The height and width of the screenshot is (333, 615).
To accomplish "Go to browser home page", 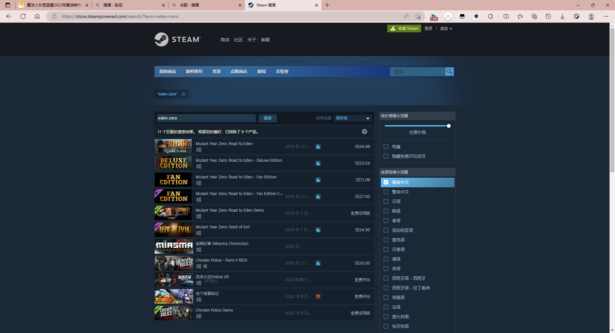I will tap(37, 16).
